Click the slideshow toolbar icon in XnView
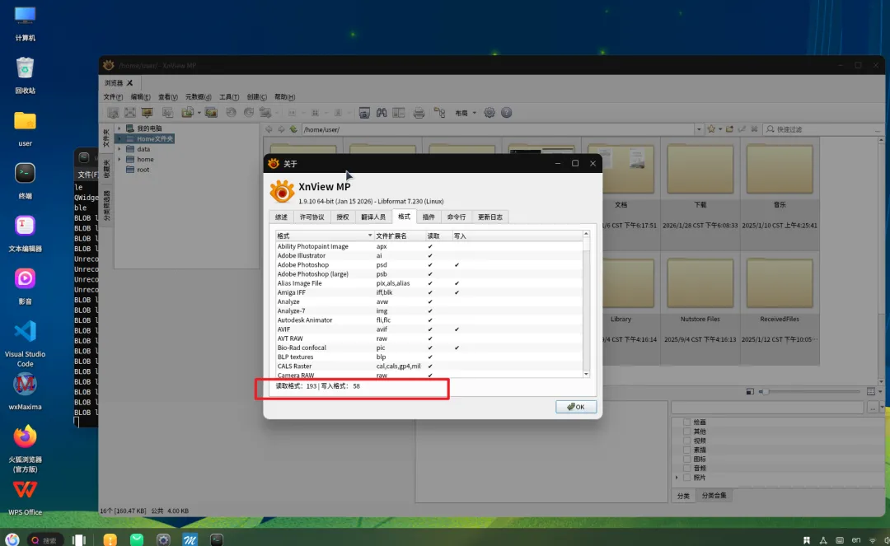Screen dimensions: 890x546 pos(147,113)
